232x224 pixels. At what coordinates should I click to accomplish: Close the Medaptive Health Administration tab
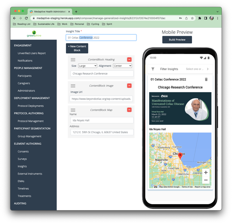[69, 12]
